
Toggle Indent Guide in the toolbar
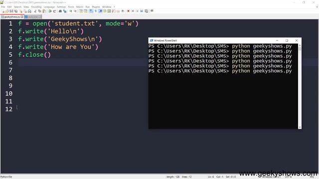100,11
